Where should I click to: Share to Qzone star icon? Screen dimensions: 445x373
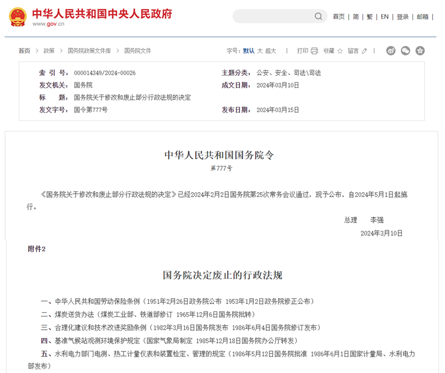click(x=420, y=50)
